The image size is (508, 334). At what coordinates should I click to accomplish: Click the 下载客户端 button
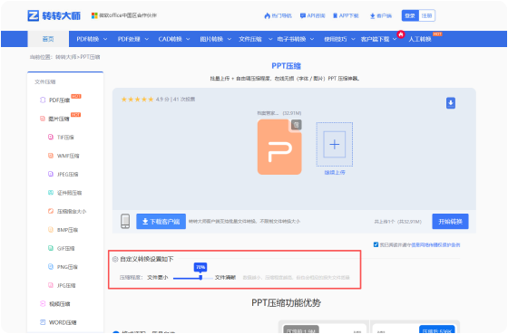coord(161,222)
